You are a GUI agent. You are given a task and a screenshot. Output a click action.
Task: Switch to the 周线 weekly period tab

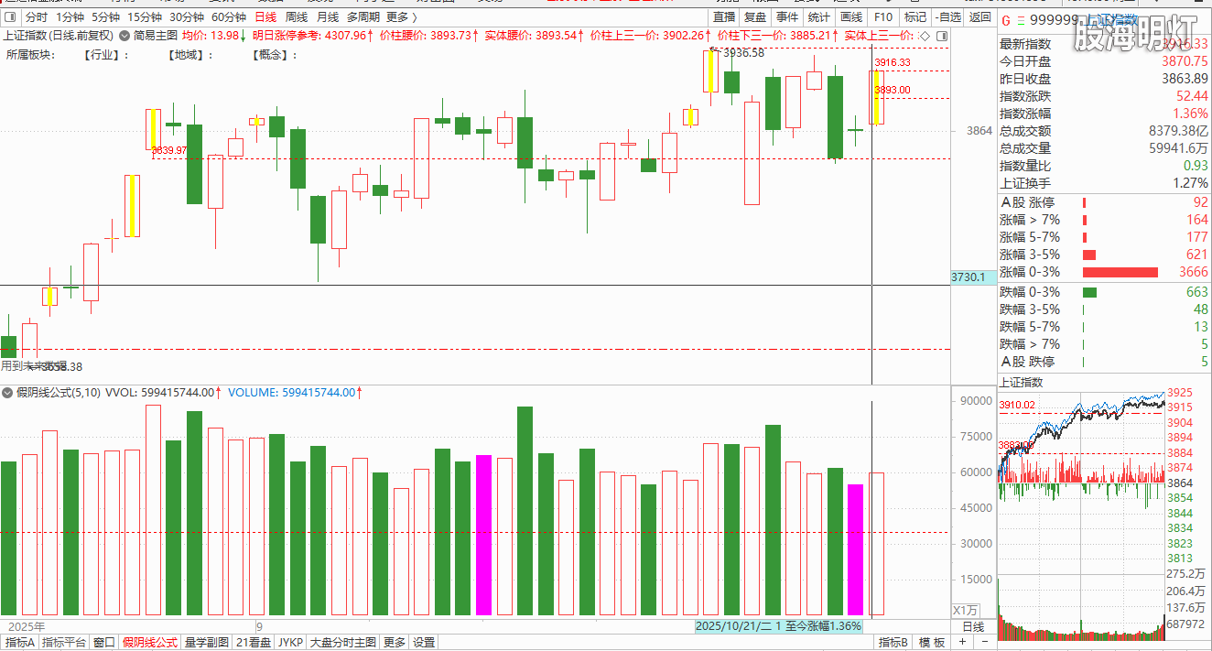click(x=297, y=17)
